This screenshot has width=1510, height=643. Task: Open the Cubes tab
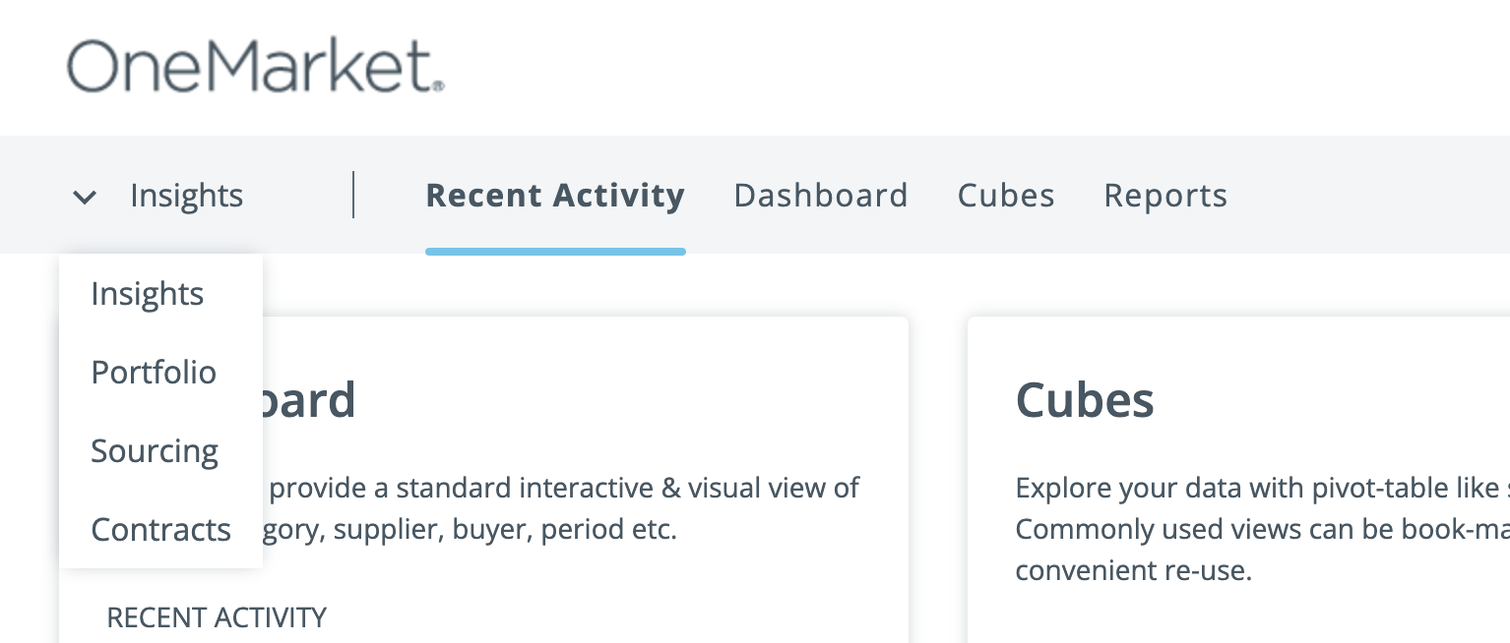[1006, 195]
